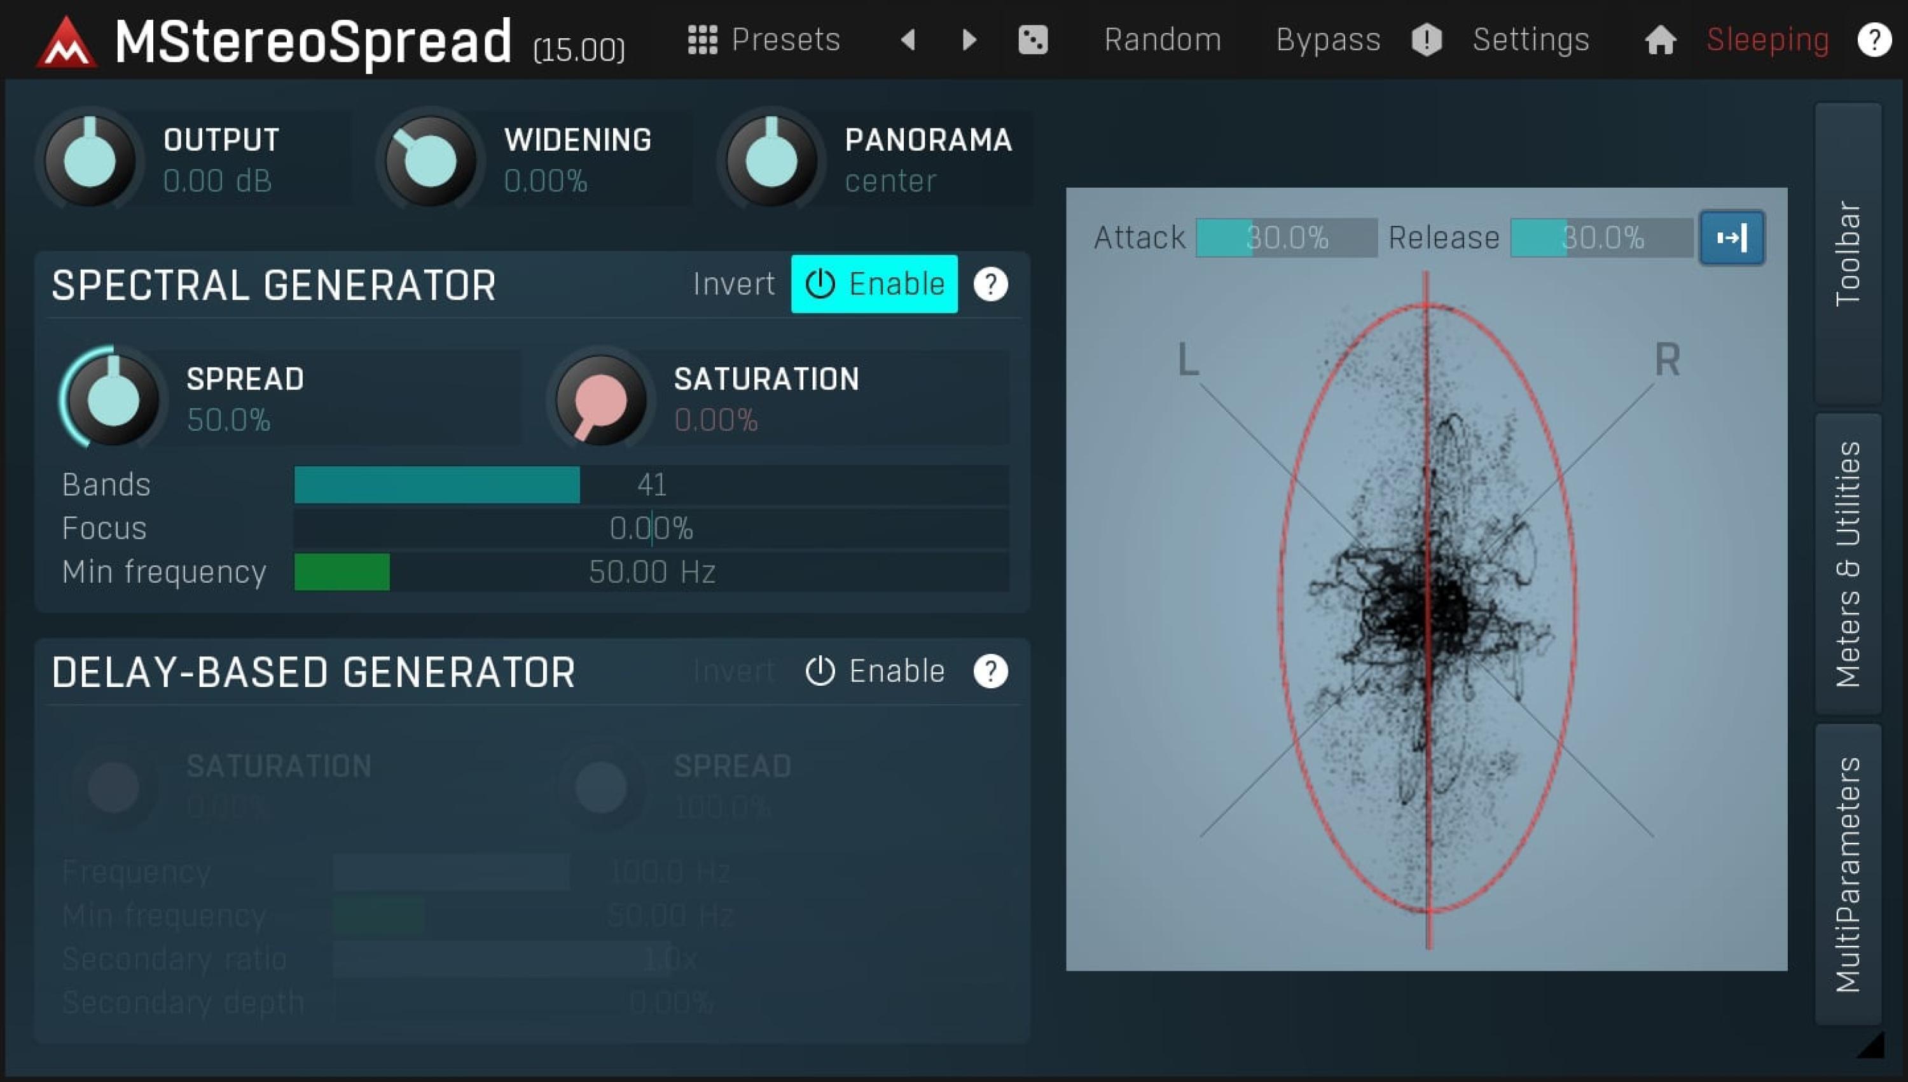
Task: Open the Presets grid browser
Action: tap(763, 39)
